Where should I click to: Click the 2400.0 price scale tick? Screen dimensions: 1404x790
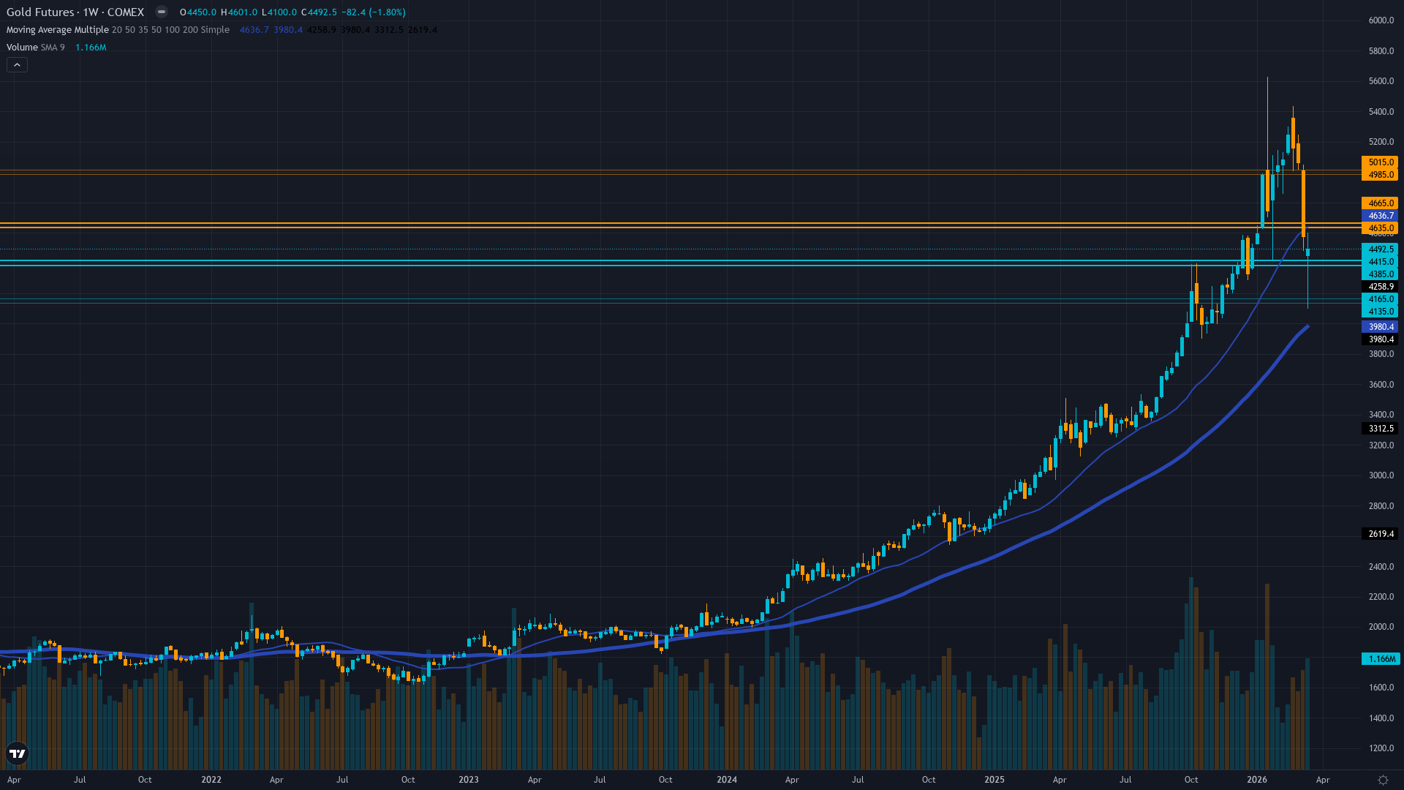coord(1381,567)
